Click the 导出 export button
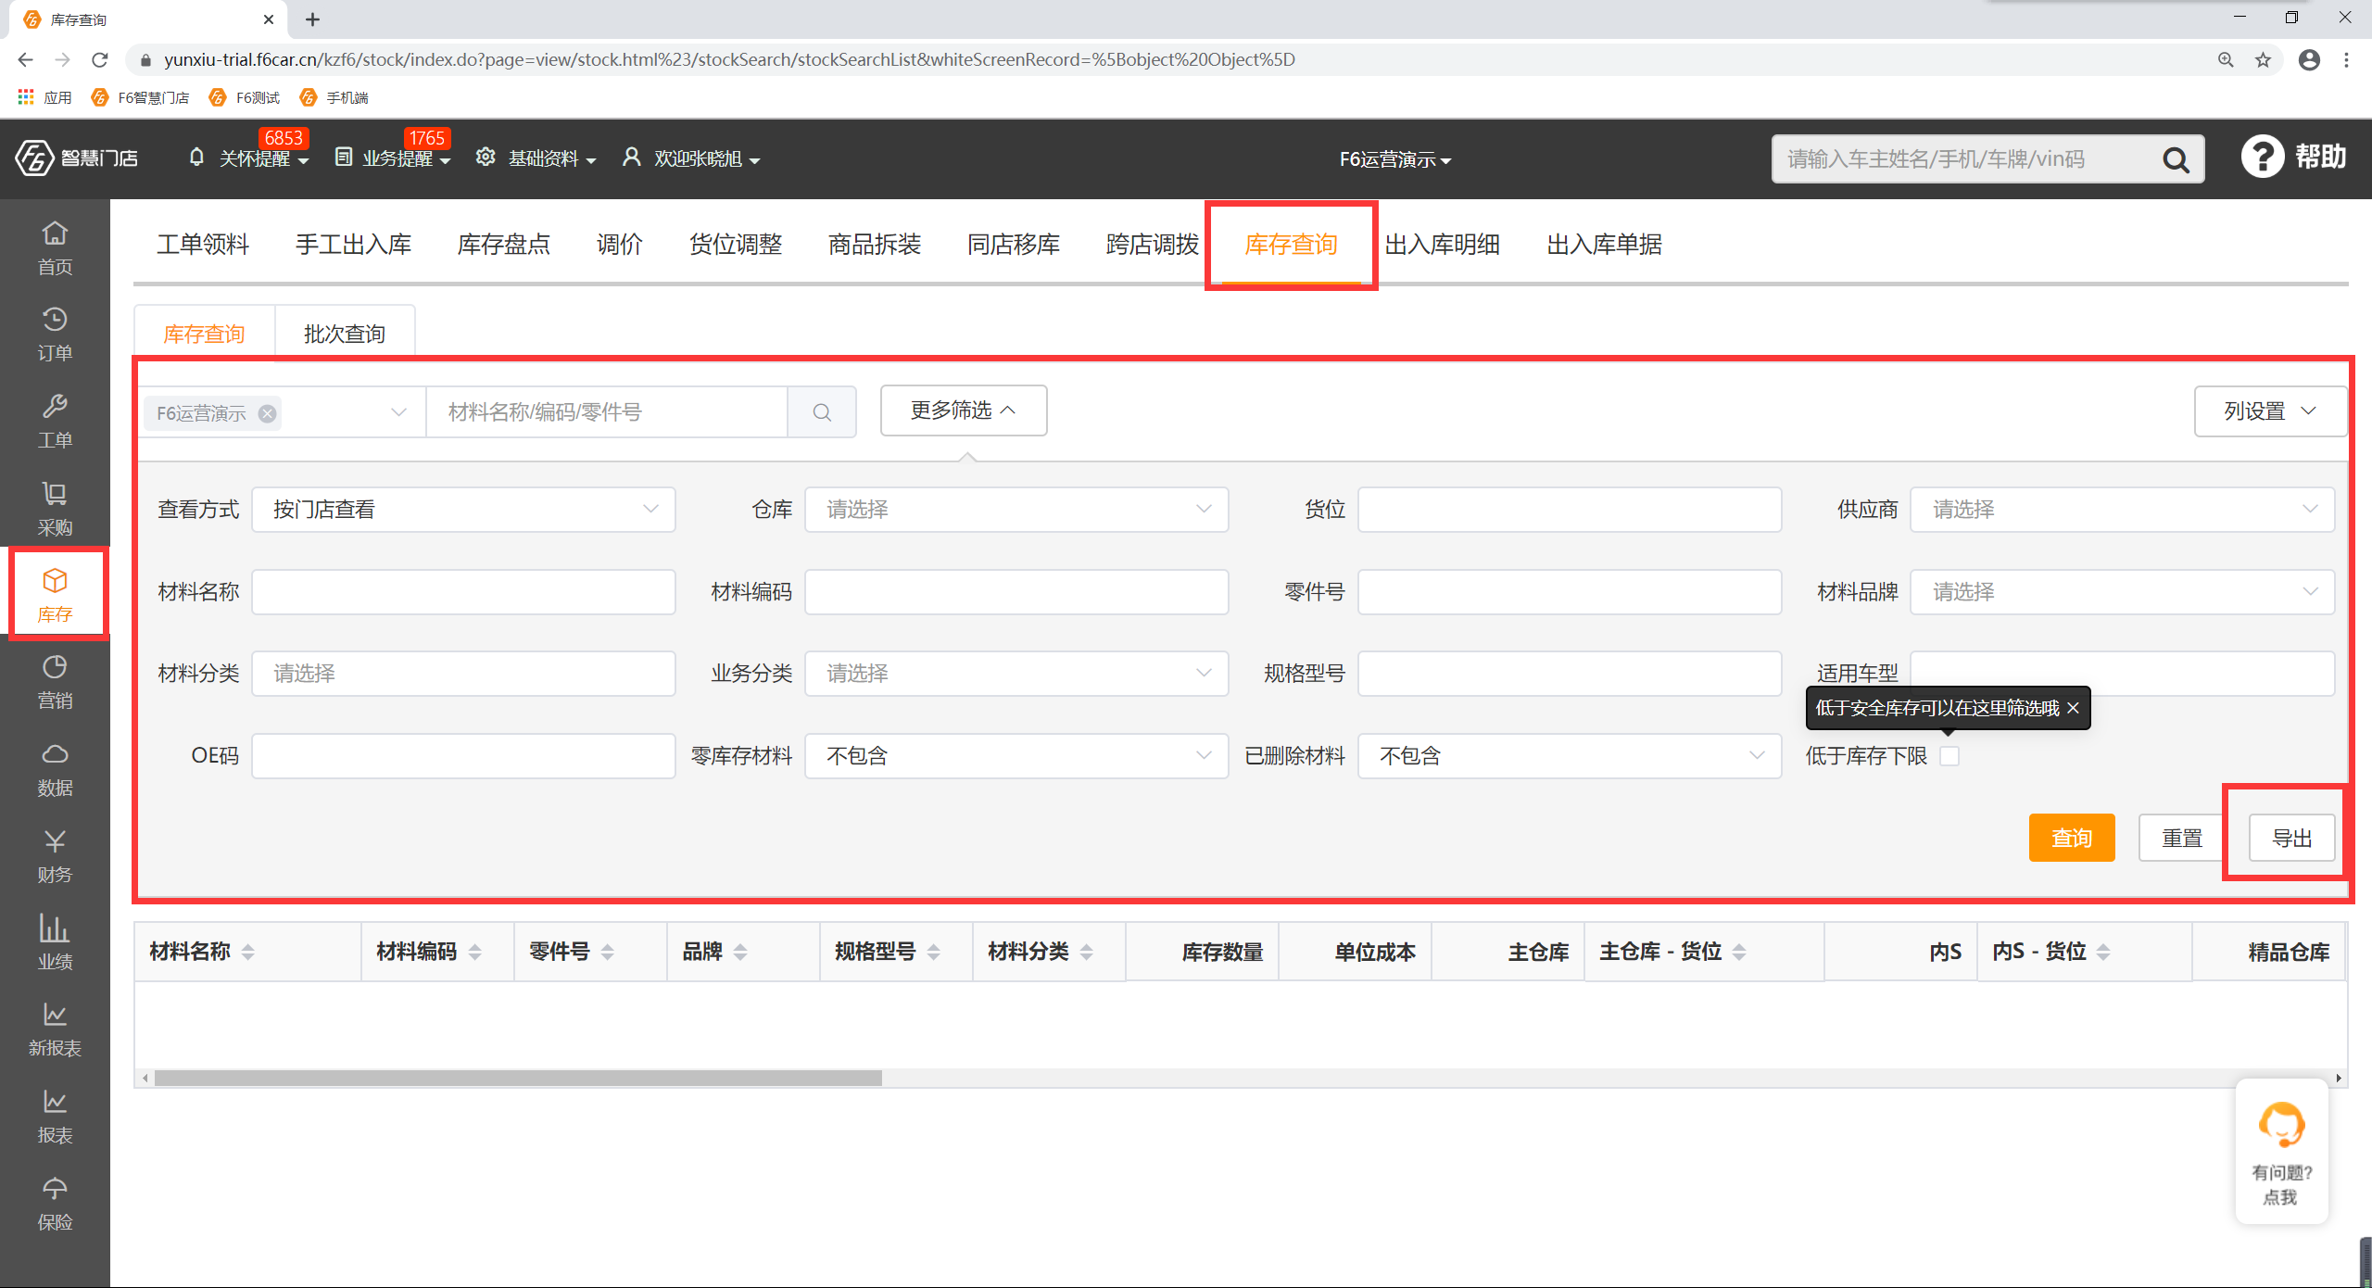The image size is (2372, 1288). [2292, 838]
